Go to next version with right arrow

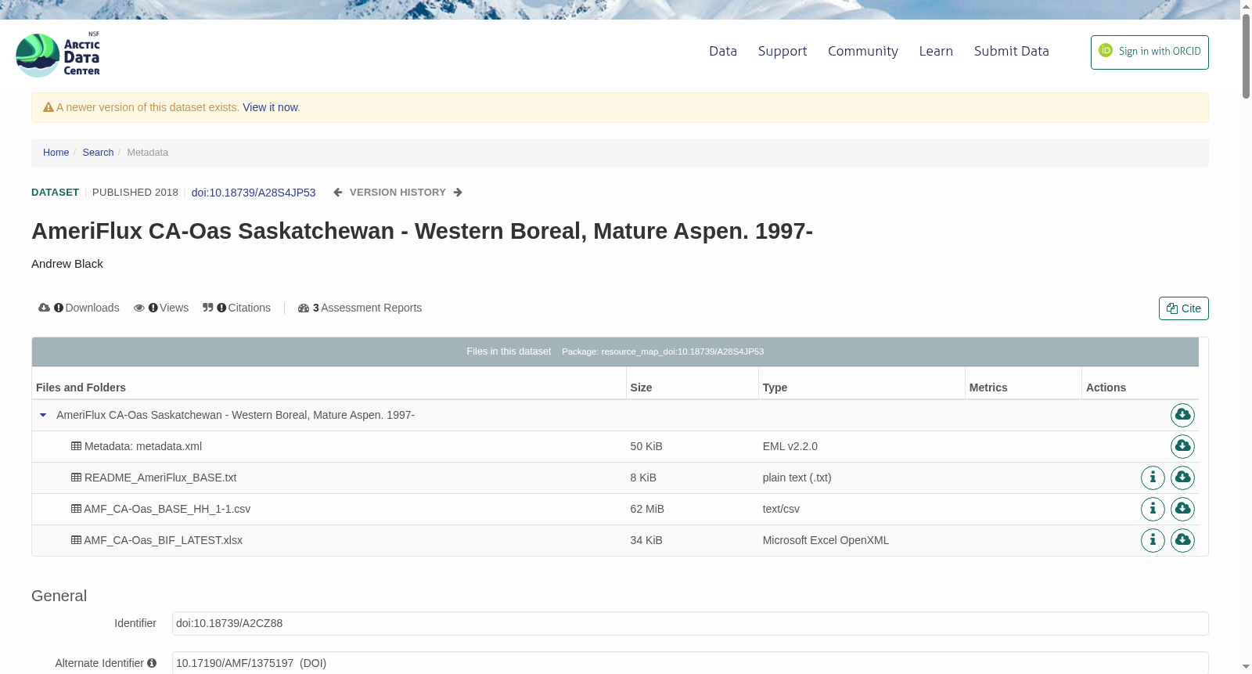click(x=458, y=193)
